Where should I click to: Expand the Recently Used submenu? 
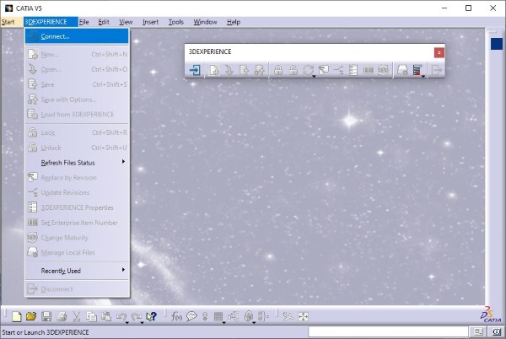[77, 271]
